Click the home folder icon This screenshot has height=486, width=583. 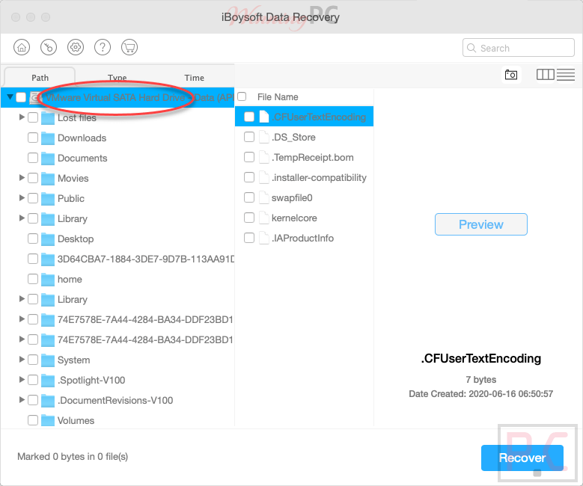pos(48,280)
